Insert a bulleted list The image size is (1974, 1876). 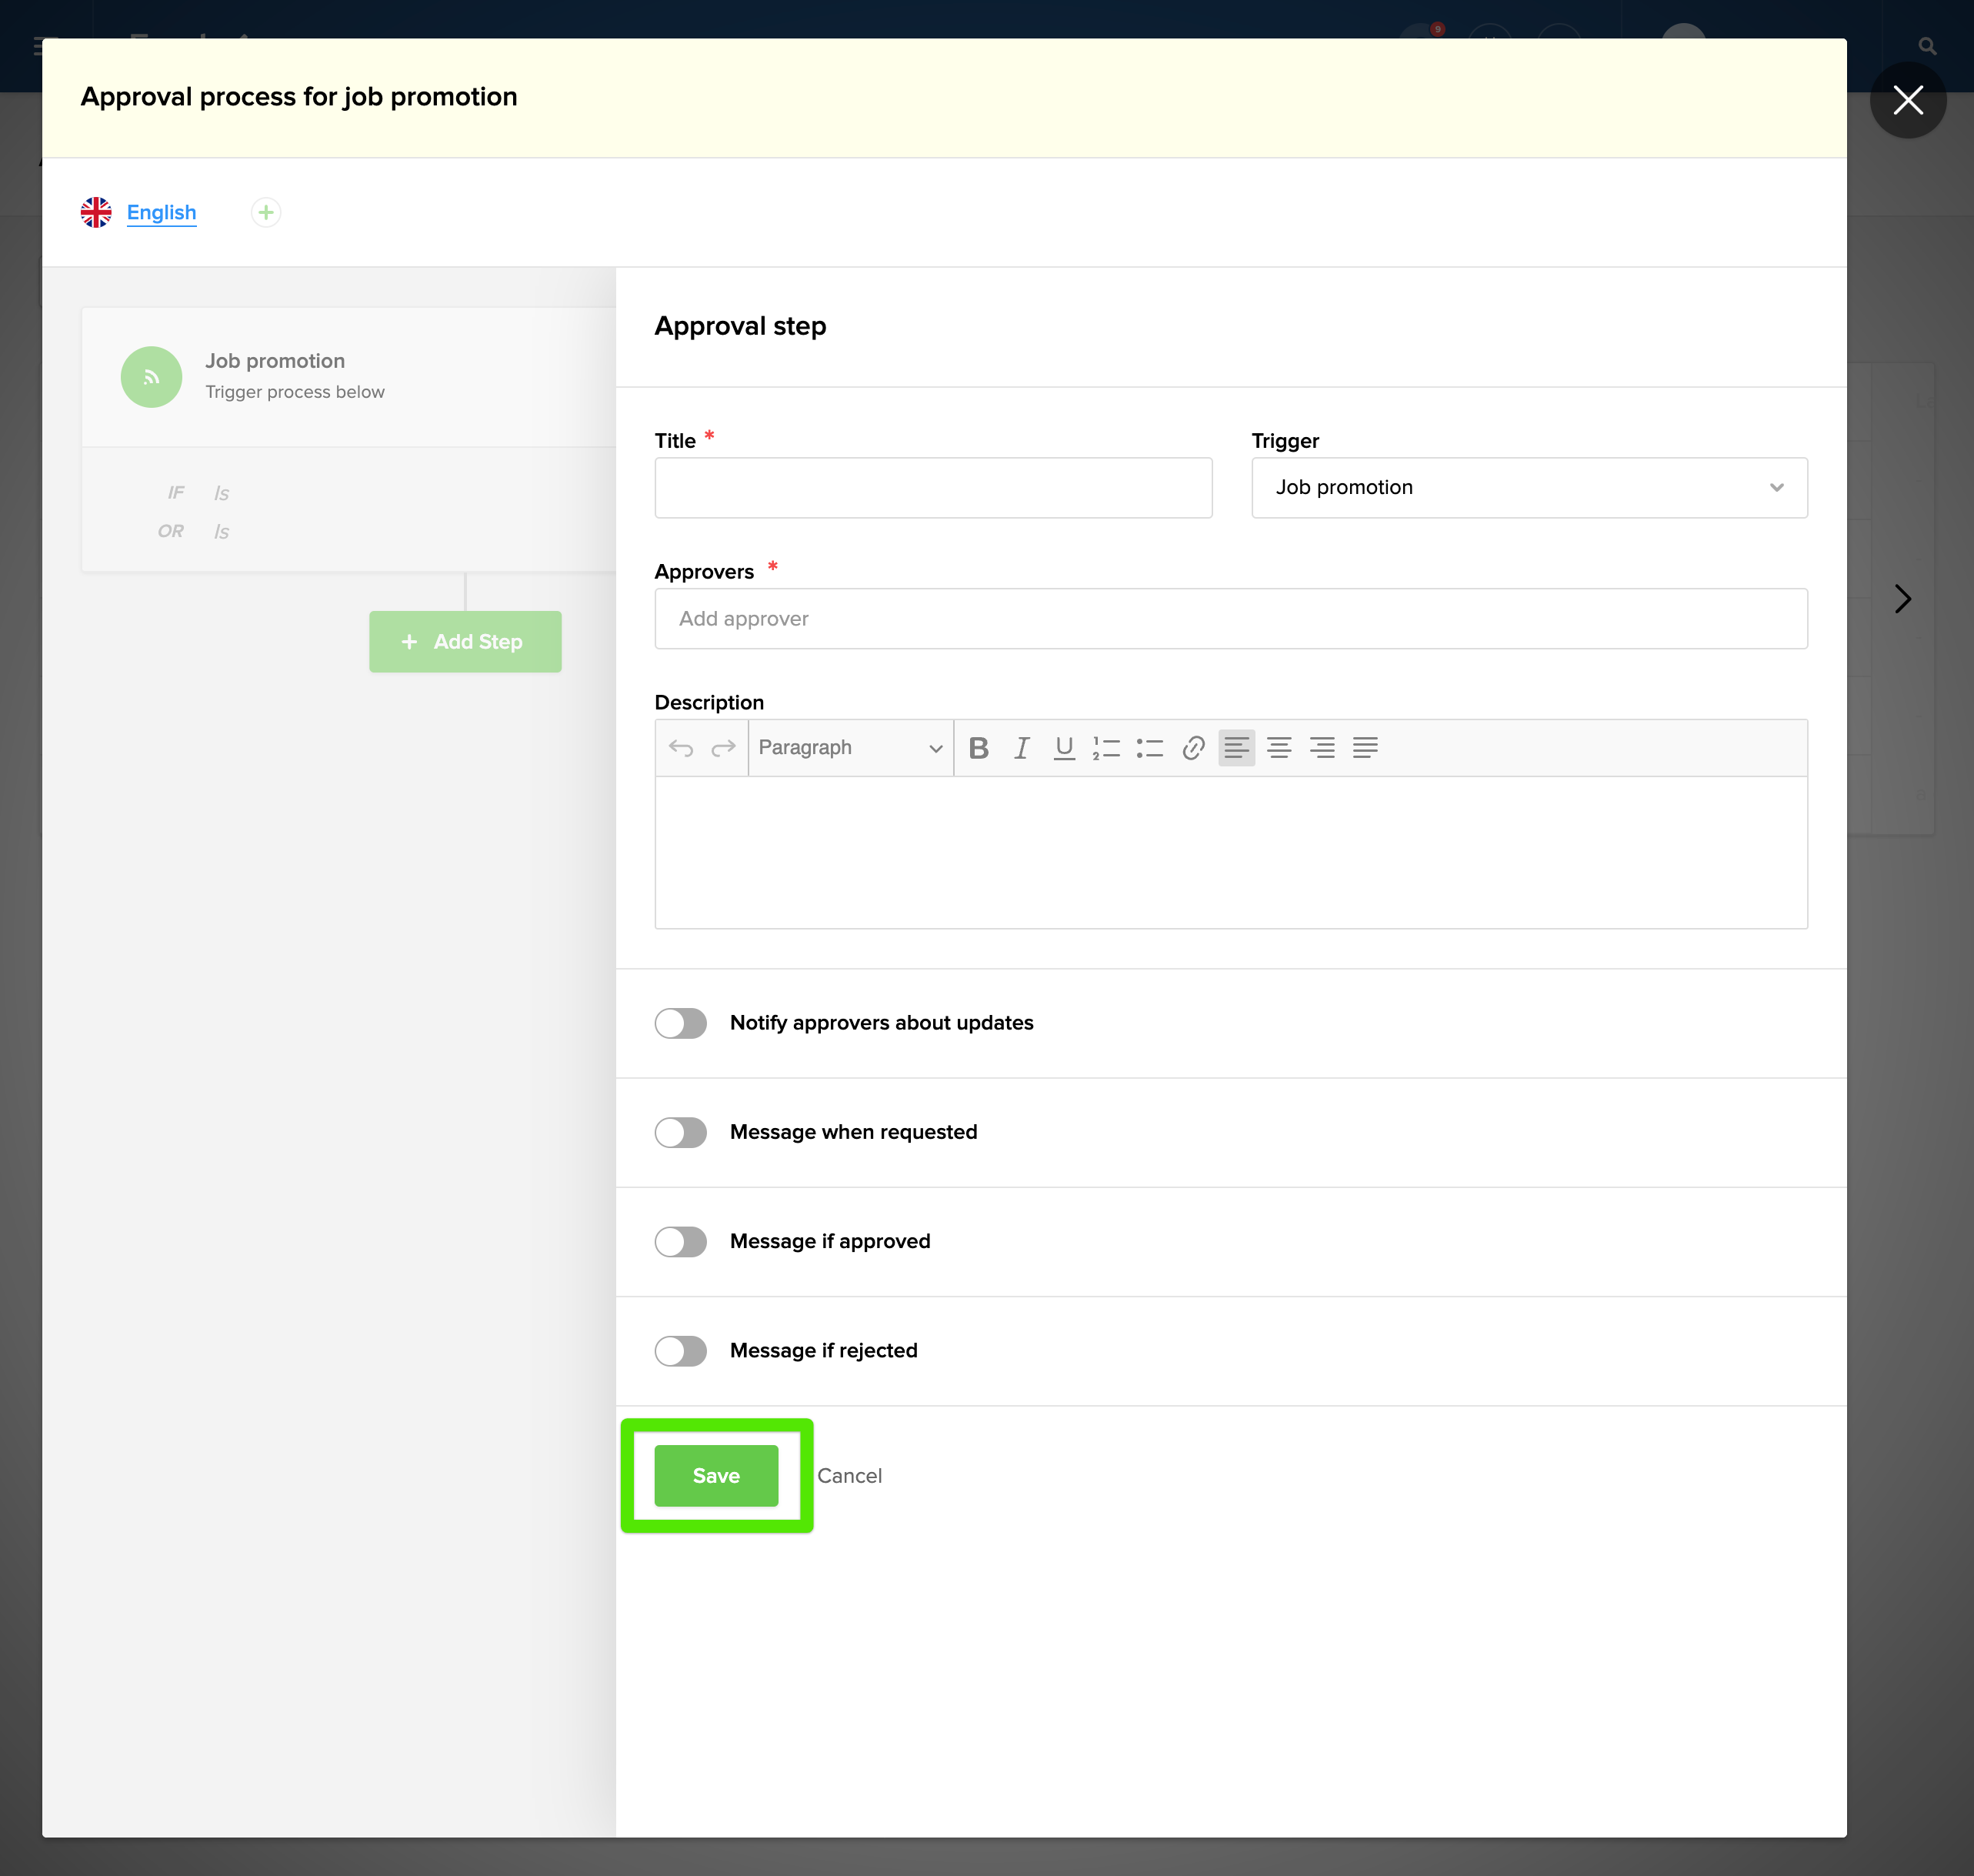coord(1149,748)
